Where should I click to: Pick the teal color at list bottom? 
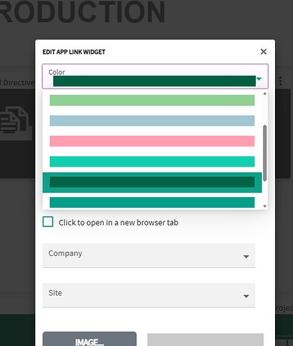tap(152, 202)
